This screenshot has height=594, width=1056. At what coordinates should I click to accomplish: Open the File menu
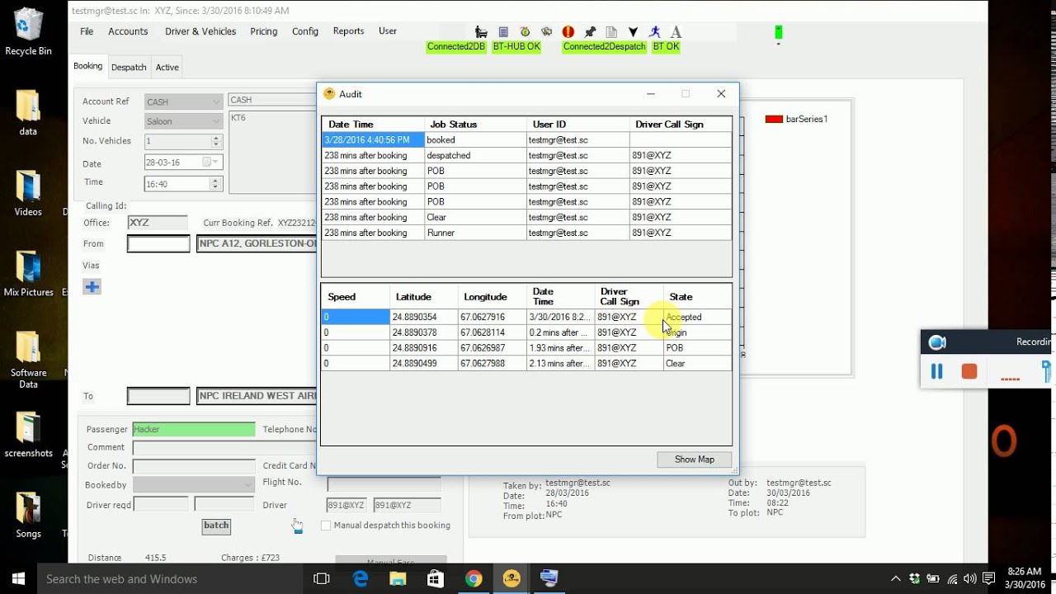(87, 31)
